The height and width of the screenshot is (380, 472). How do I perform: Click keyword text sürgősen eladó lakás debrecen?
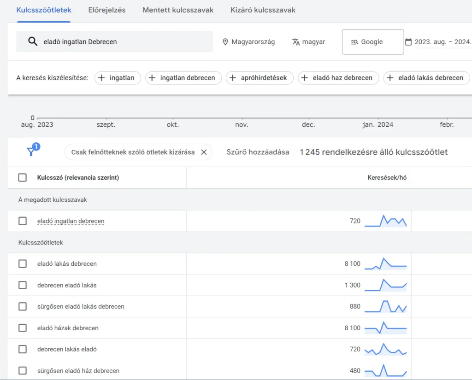[81, 306]
